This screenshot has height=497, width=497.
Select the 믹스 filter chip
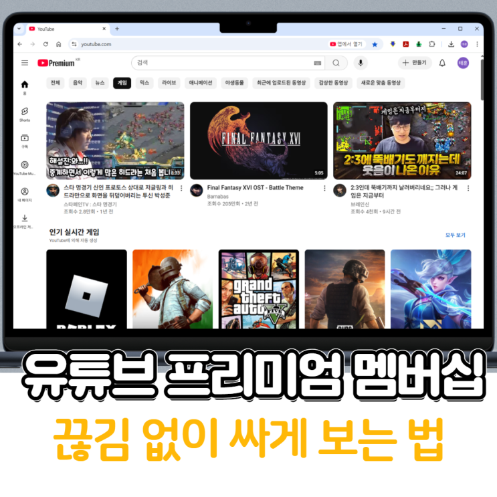pos(144,83)
